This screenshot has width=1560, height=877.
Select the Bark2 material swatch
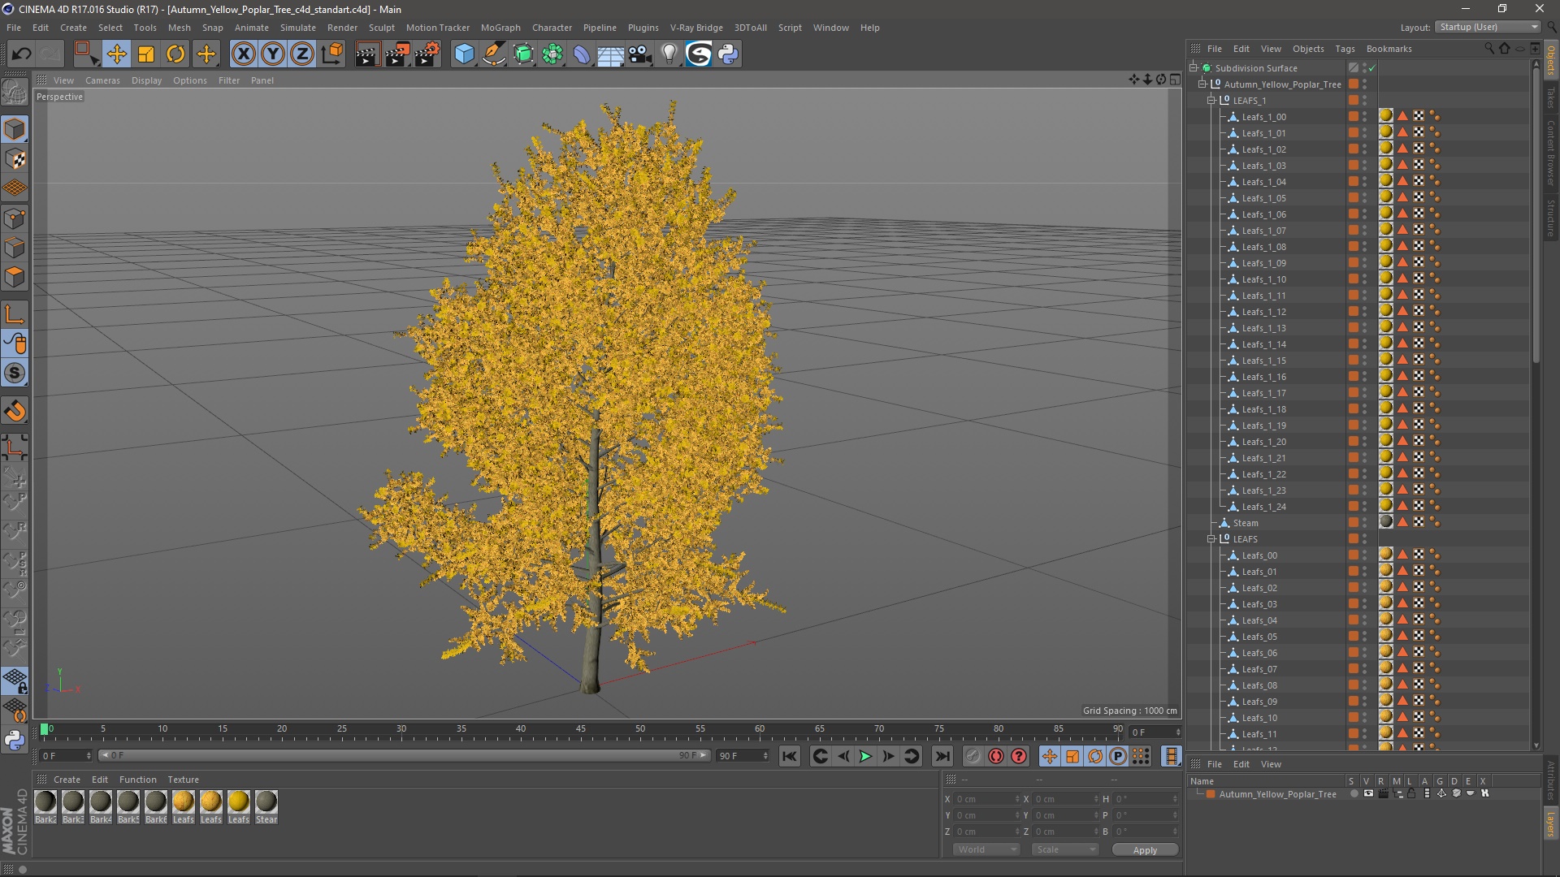45,806
